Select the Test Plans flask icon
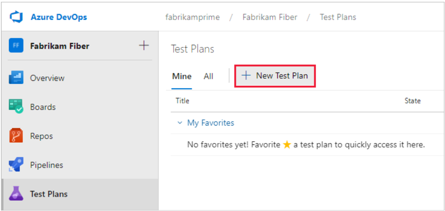The width and height of the screenshot is (445, 211). tap(16, 194)
